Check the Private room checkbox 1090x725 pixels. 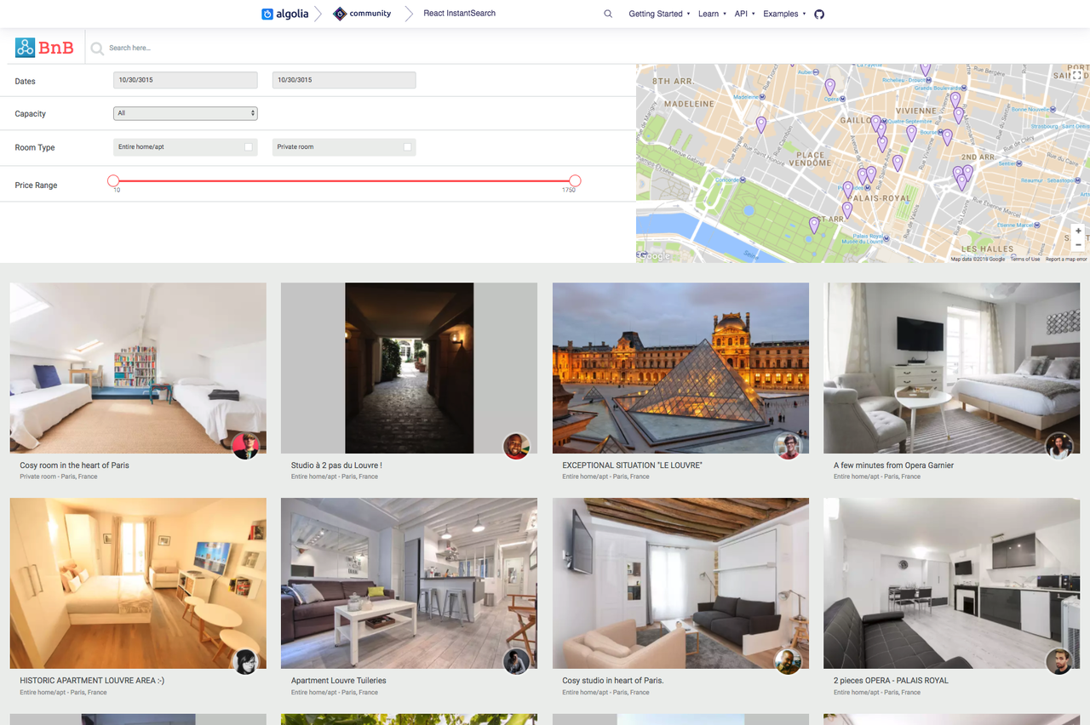pos(407,147)
